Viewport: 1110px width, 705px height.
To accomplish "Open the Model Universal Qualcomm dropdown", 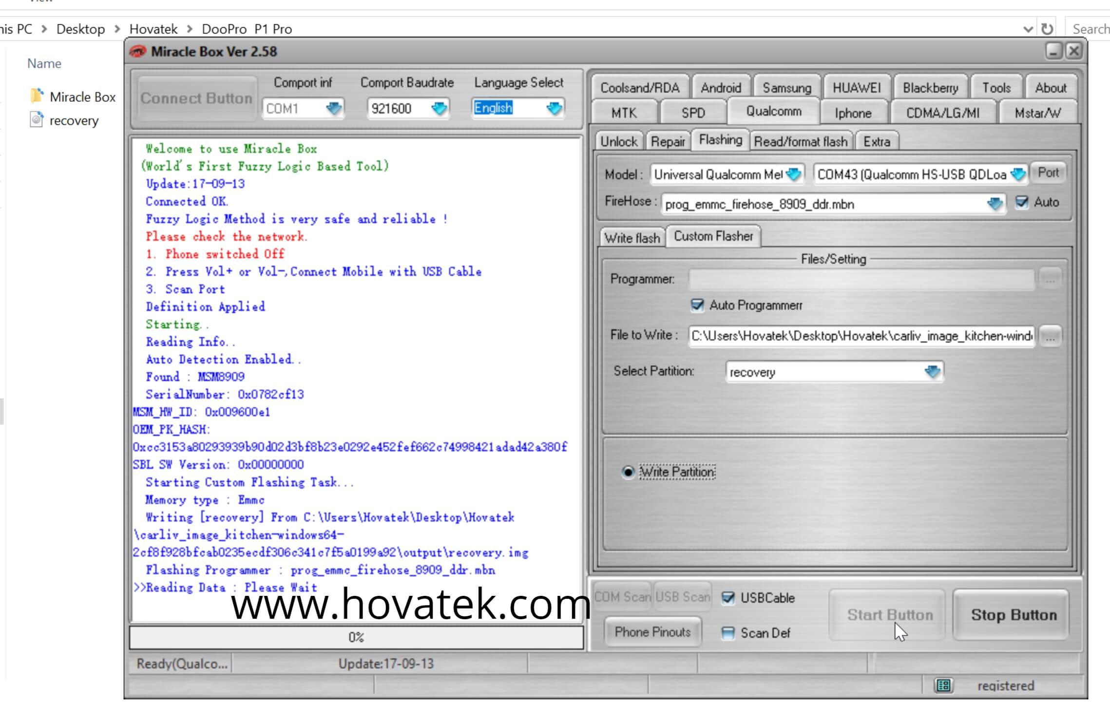I will tap(794, 174).
